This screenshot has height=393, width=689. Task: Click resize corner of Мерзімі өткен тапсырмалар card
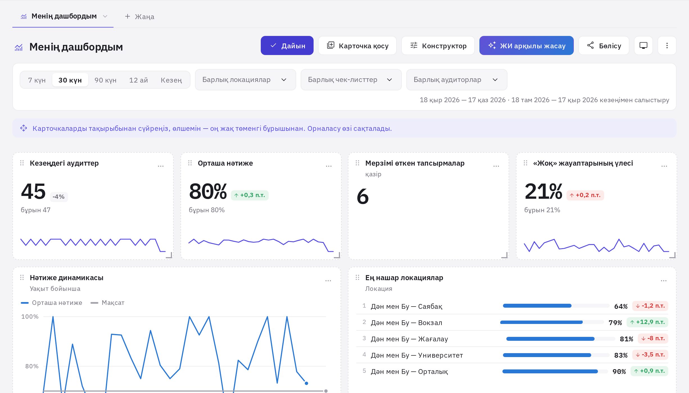point(505,255)
